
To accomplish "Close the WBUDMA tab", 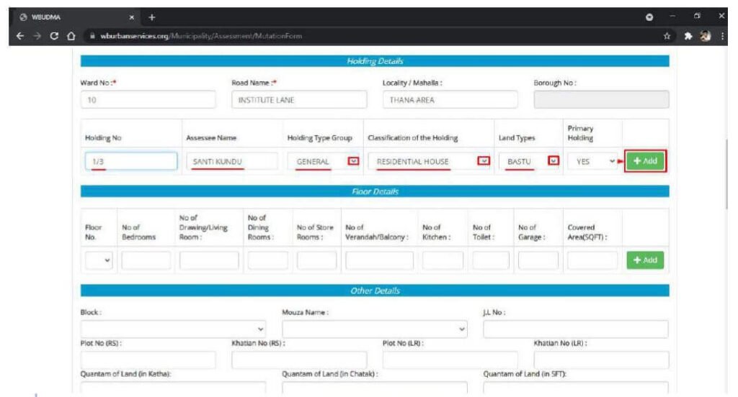I will coord(131,17).
